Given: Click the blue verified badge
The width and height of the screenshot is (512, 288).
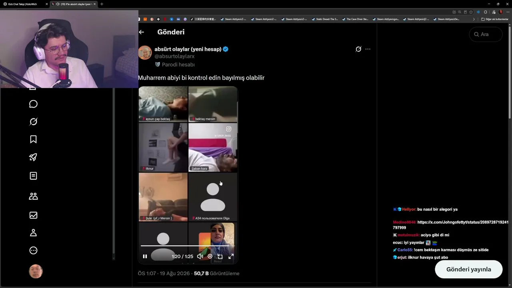Looking at the screenshot, I should 226,49.
